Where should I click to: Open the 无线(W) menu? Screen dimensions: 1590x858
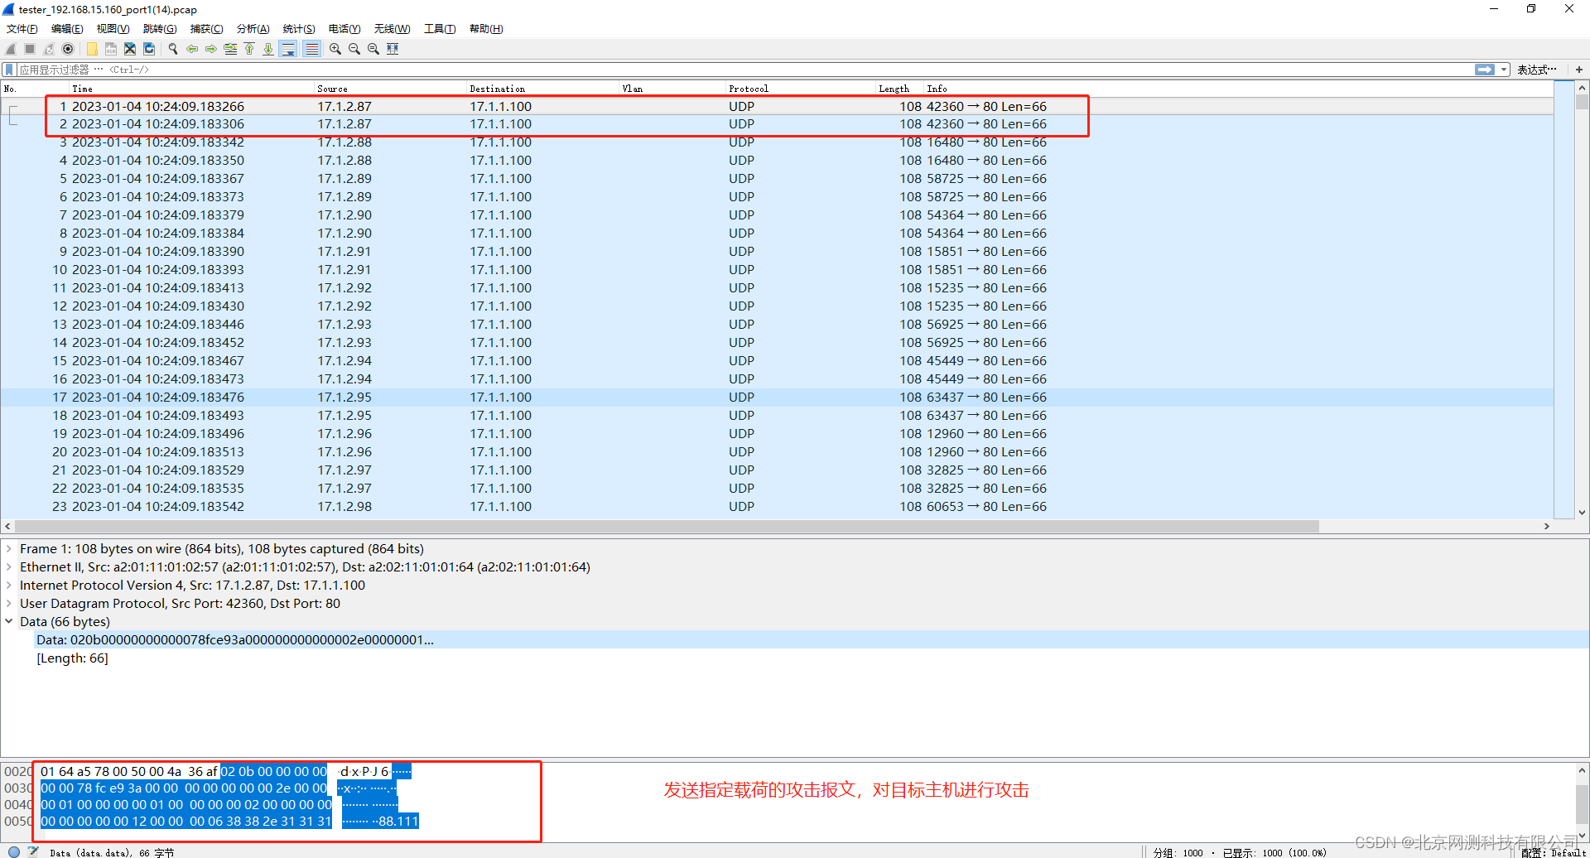(x=392, y=29)
